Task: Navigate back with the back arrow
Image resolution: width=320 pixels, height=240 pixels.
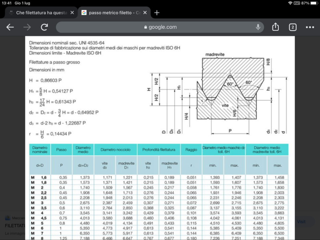Action: coord(10,28)
